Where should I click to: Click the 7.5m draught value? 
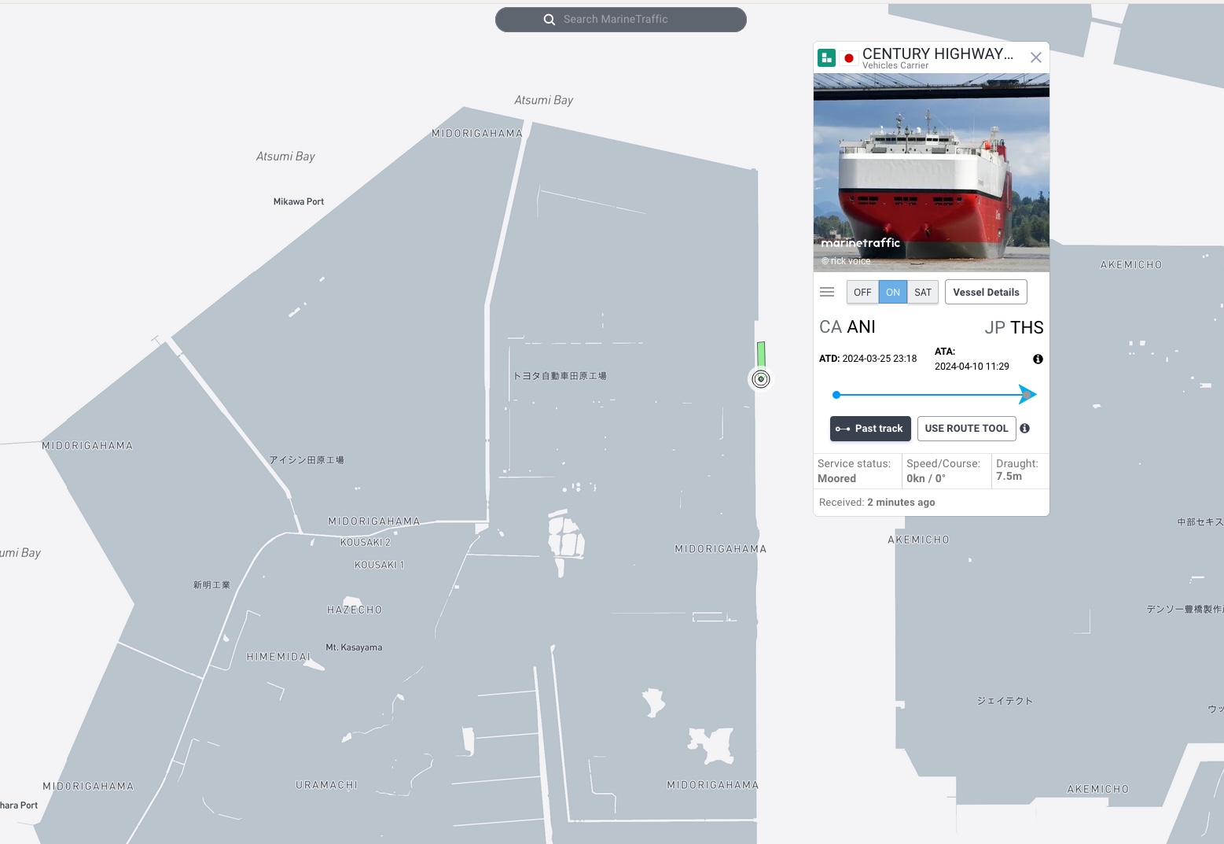coord(1009,476)
